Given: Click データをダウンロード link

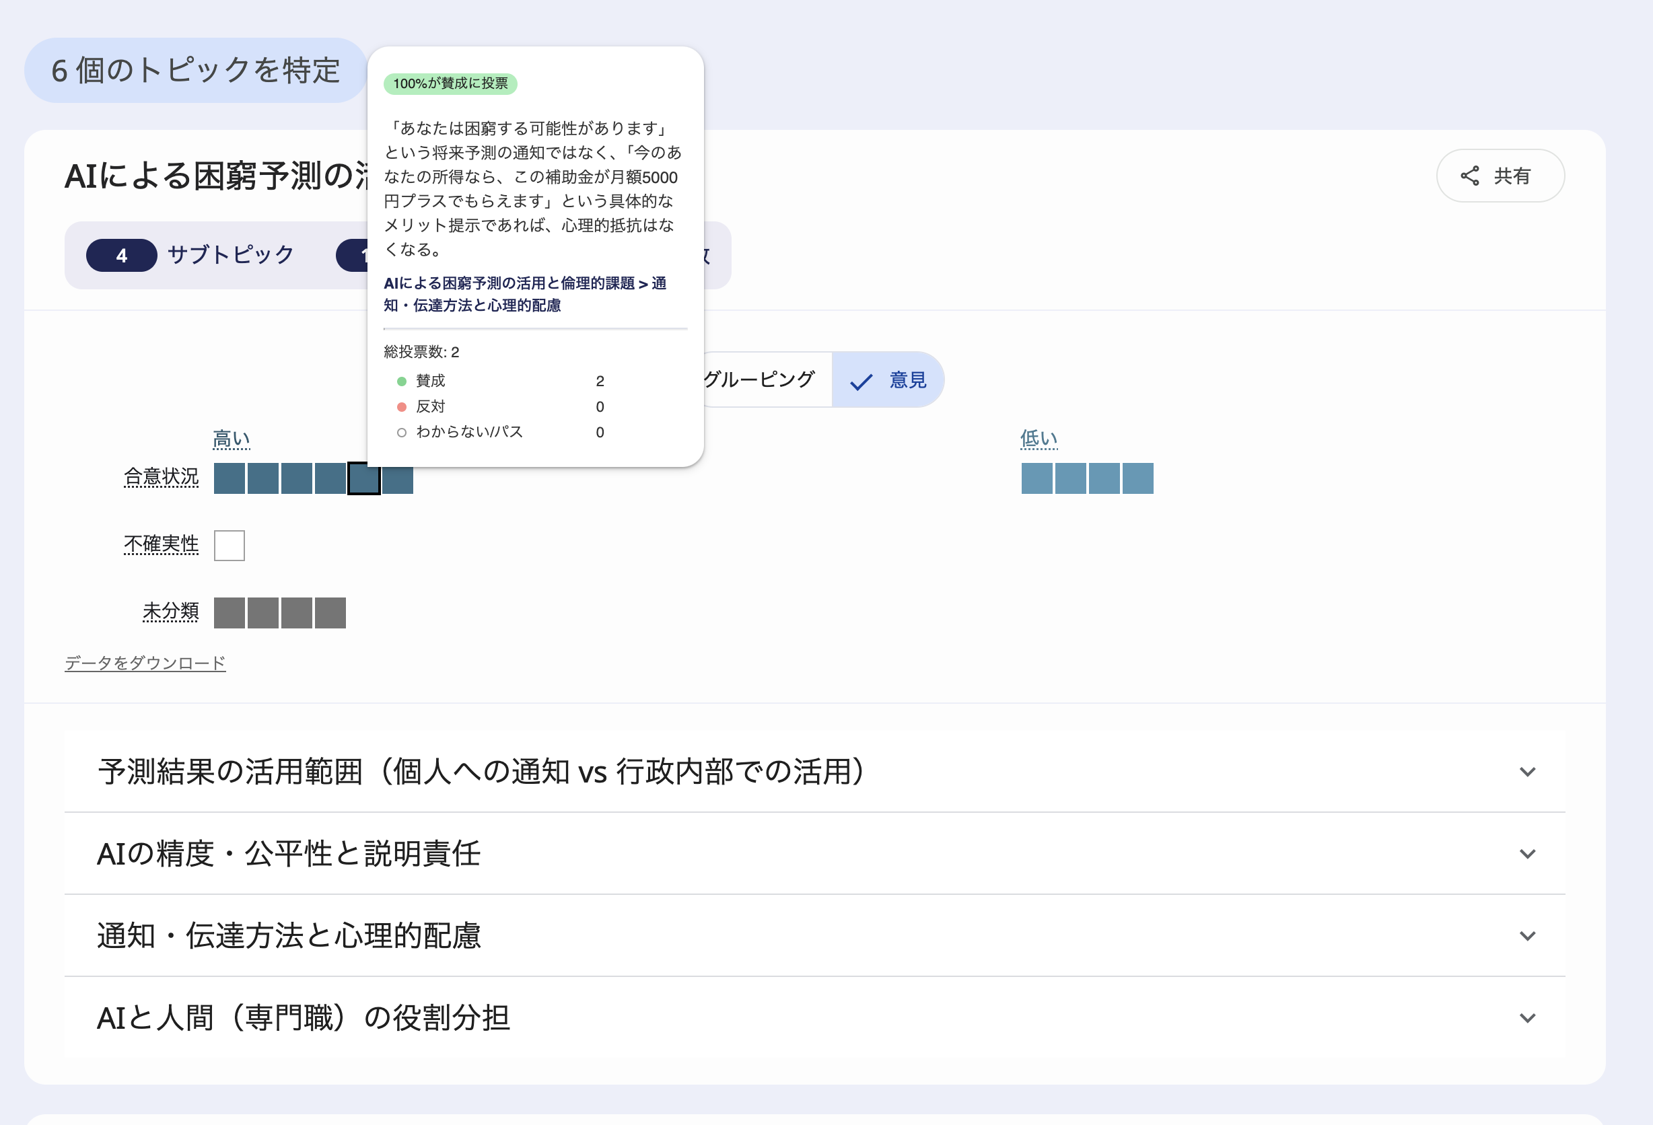Looking at the screenshot, I should tap(145, 663).
